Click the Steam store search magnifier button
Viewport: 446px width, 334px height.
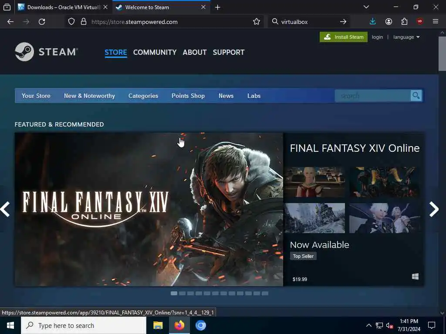(x=416, y=96)
